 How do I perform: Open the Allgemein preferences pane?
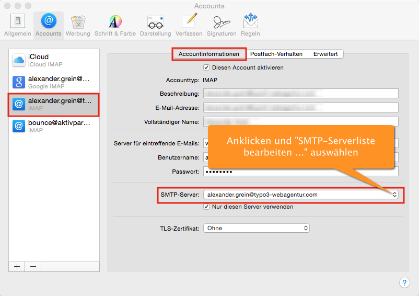click(18, 25)
